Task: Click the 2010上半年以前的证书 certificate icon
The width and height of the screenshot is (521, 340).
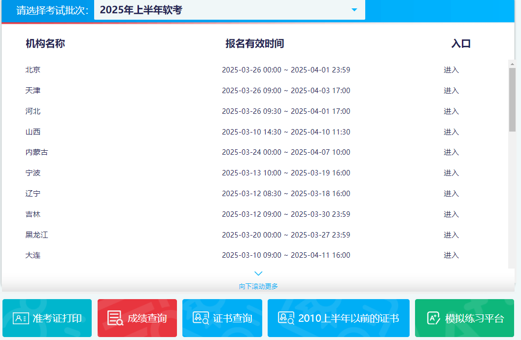Action: click(286, 318)
